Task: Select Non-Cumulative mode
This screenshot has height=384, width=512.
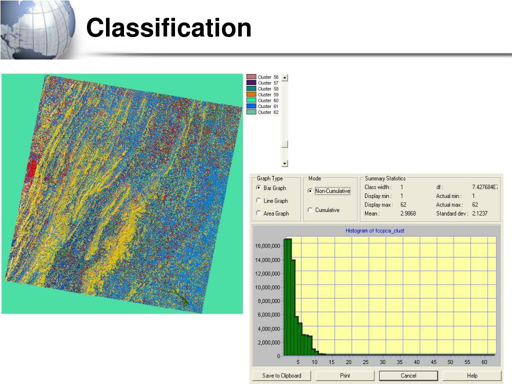Action: tap(310, 191)
